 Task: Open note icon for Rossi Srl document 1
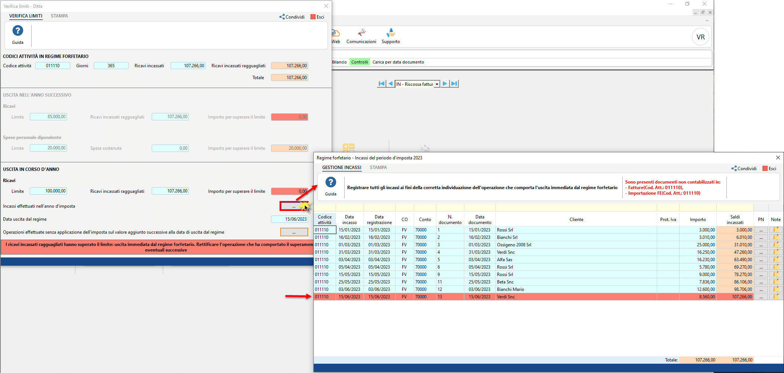(x=776, y=230)
